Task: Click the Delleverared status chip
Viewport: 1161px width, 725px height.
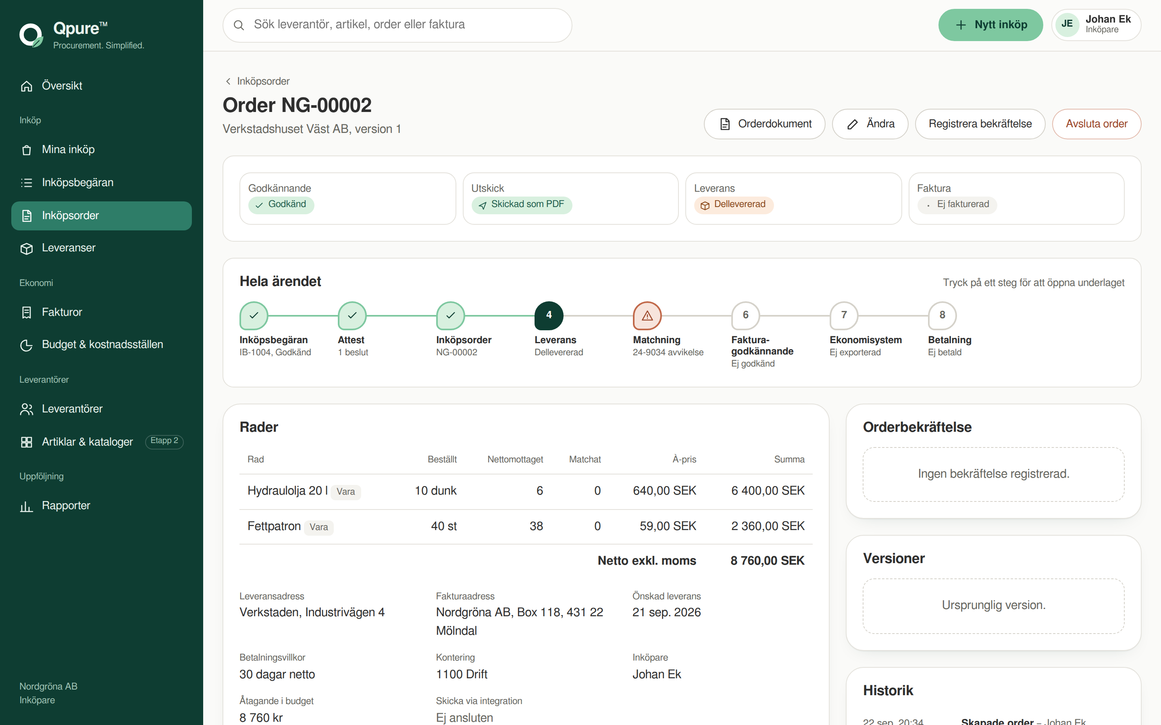Action: point(734,205)
